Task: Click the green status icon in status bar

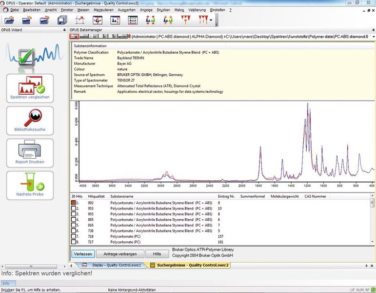Action: [x=373, y=290]
